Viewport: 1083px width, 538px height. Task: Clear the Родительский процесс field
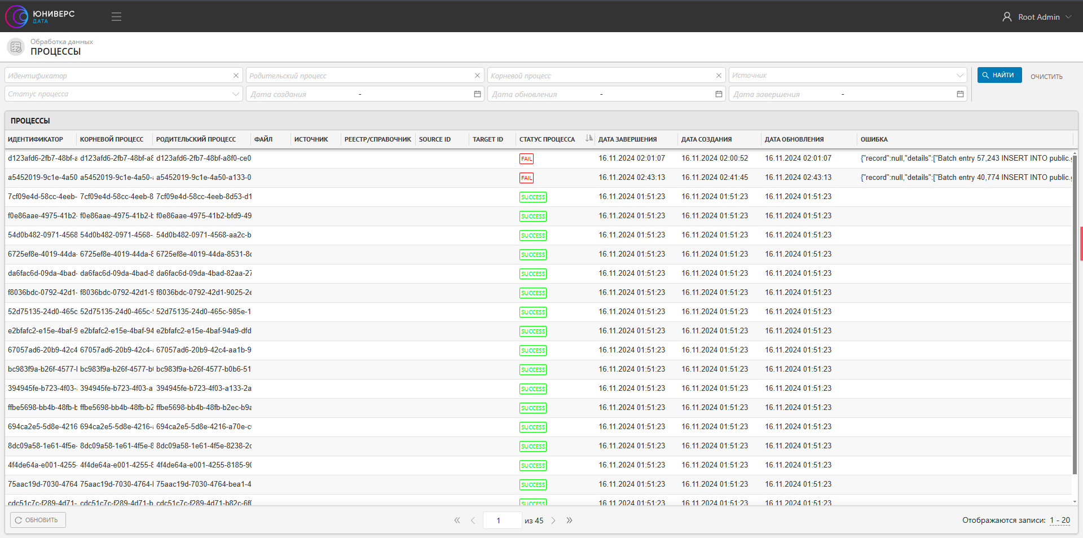[477, 76]
